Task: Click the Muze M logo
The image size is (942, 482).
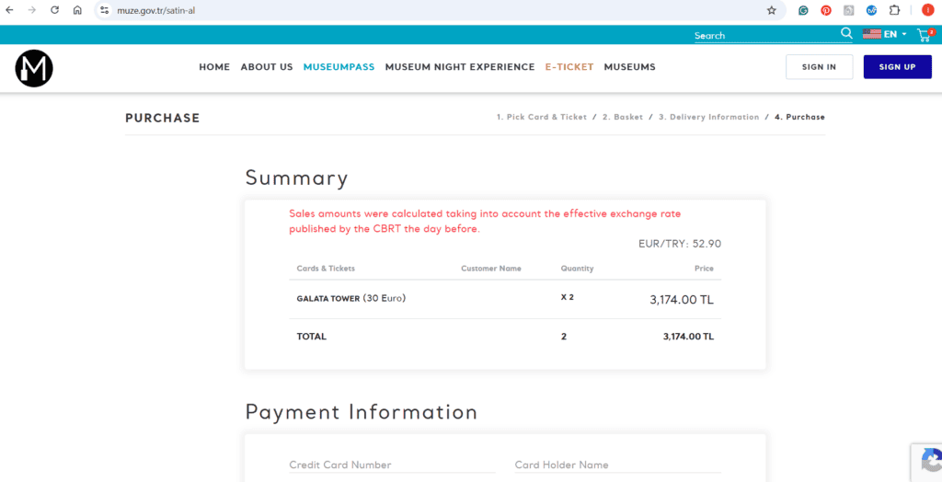Action: click(34, 68)
